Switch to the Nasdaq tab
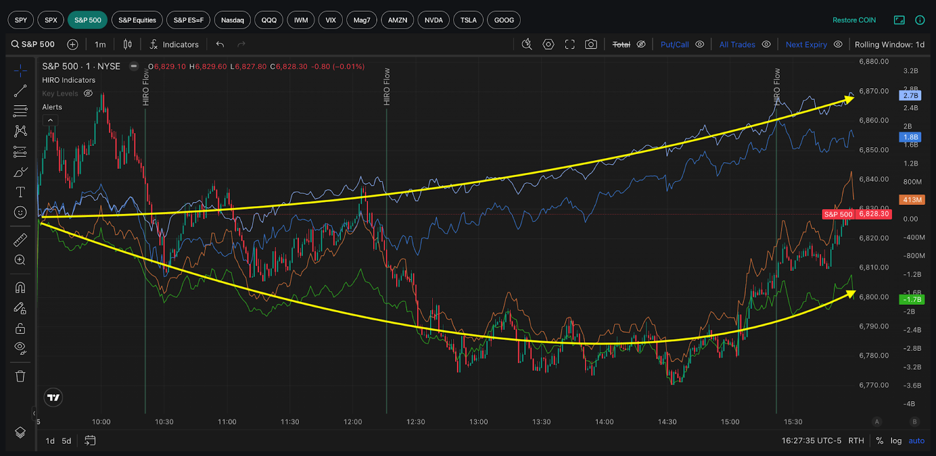936x456 pixels. click(x=232, y=20)
